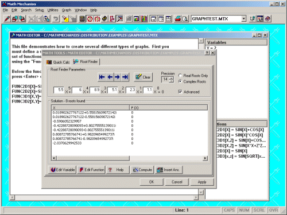Click the x^5 coefficient field showing 5.5
This screenshot has width=287, height=215.
pos(59,90)
